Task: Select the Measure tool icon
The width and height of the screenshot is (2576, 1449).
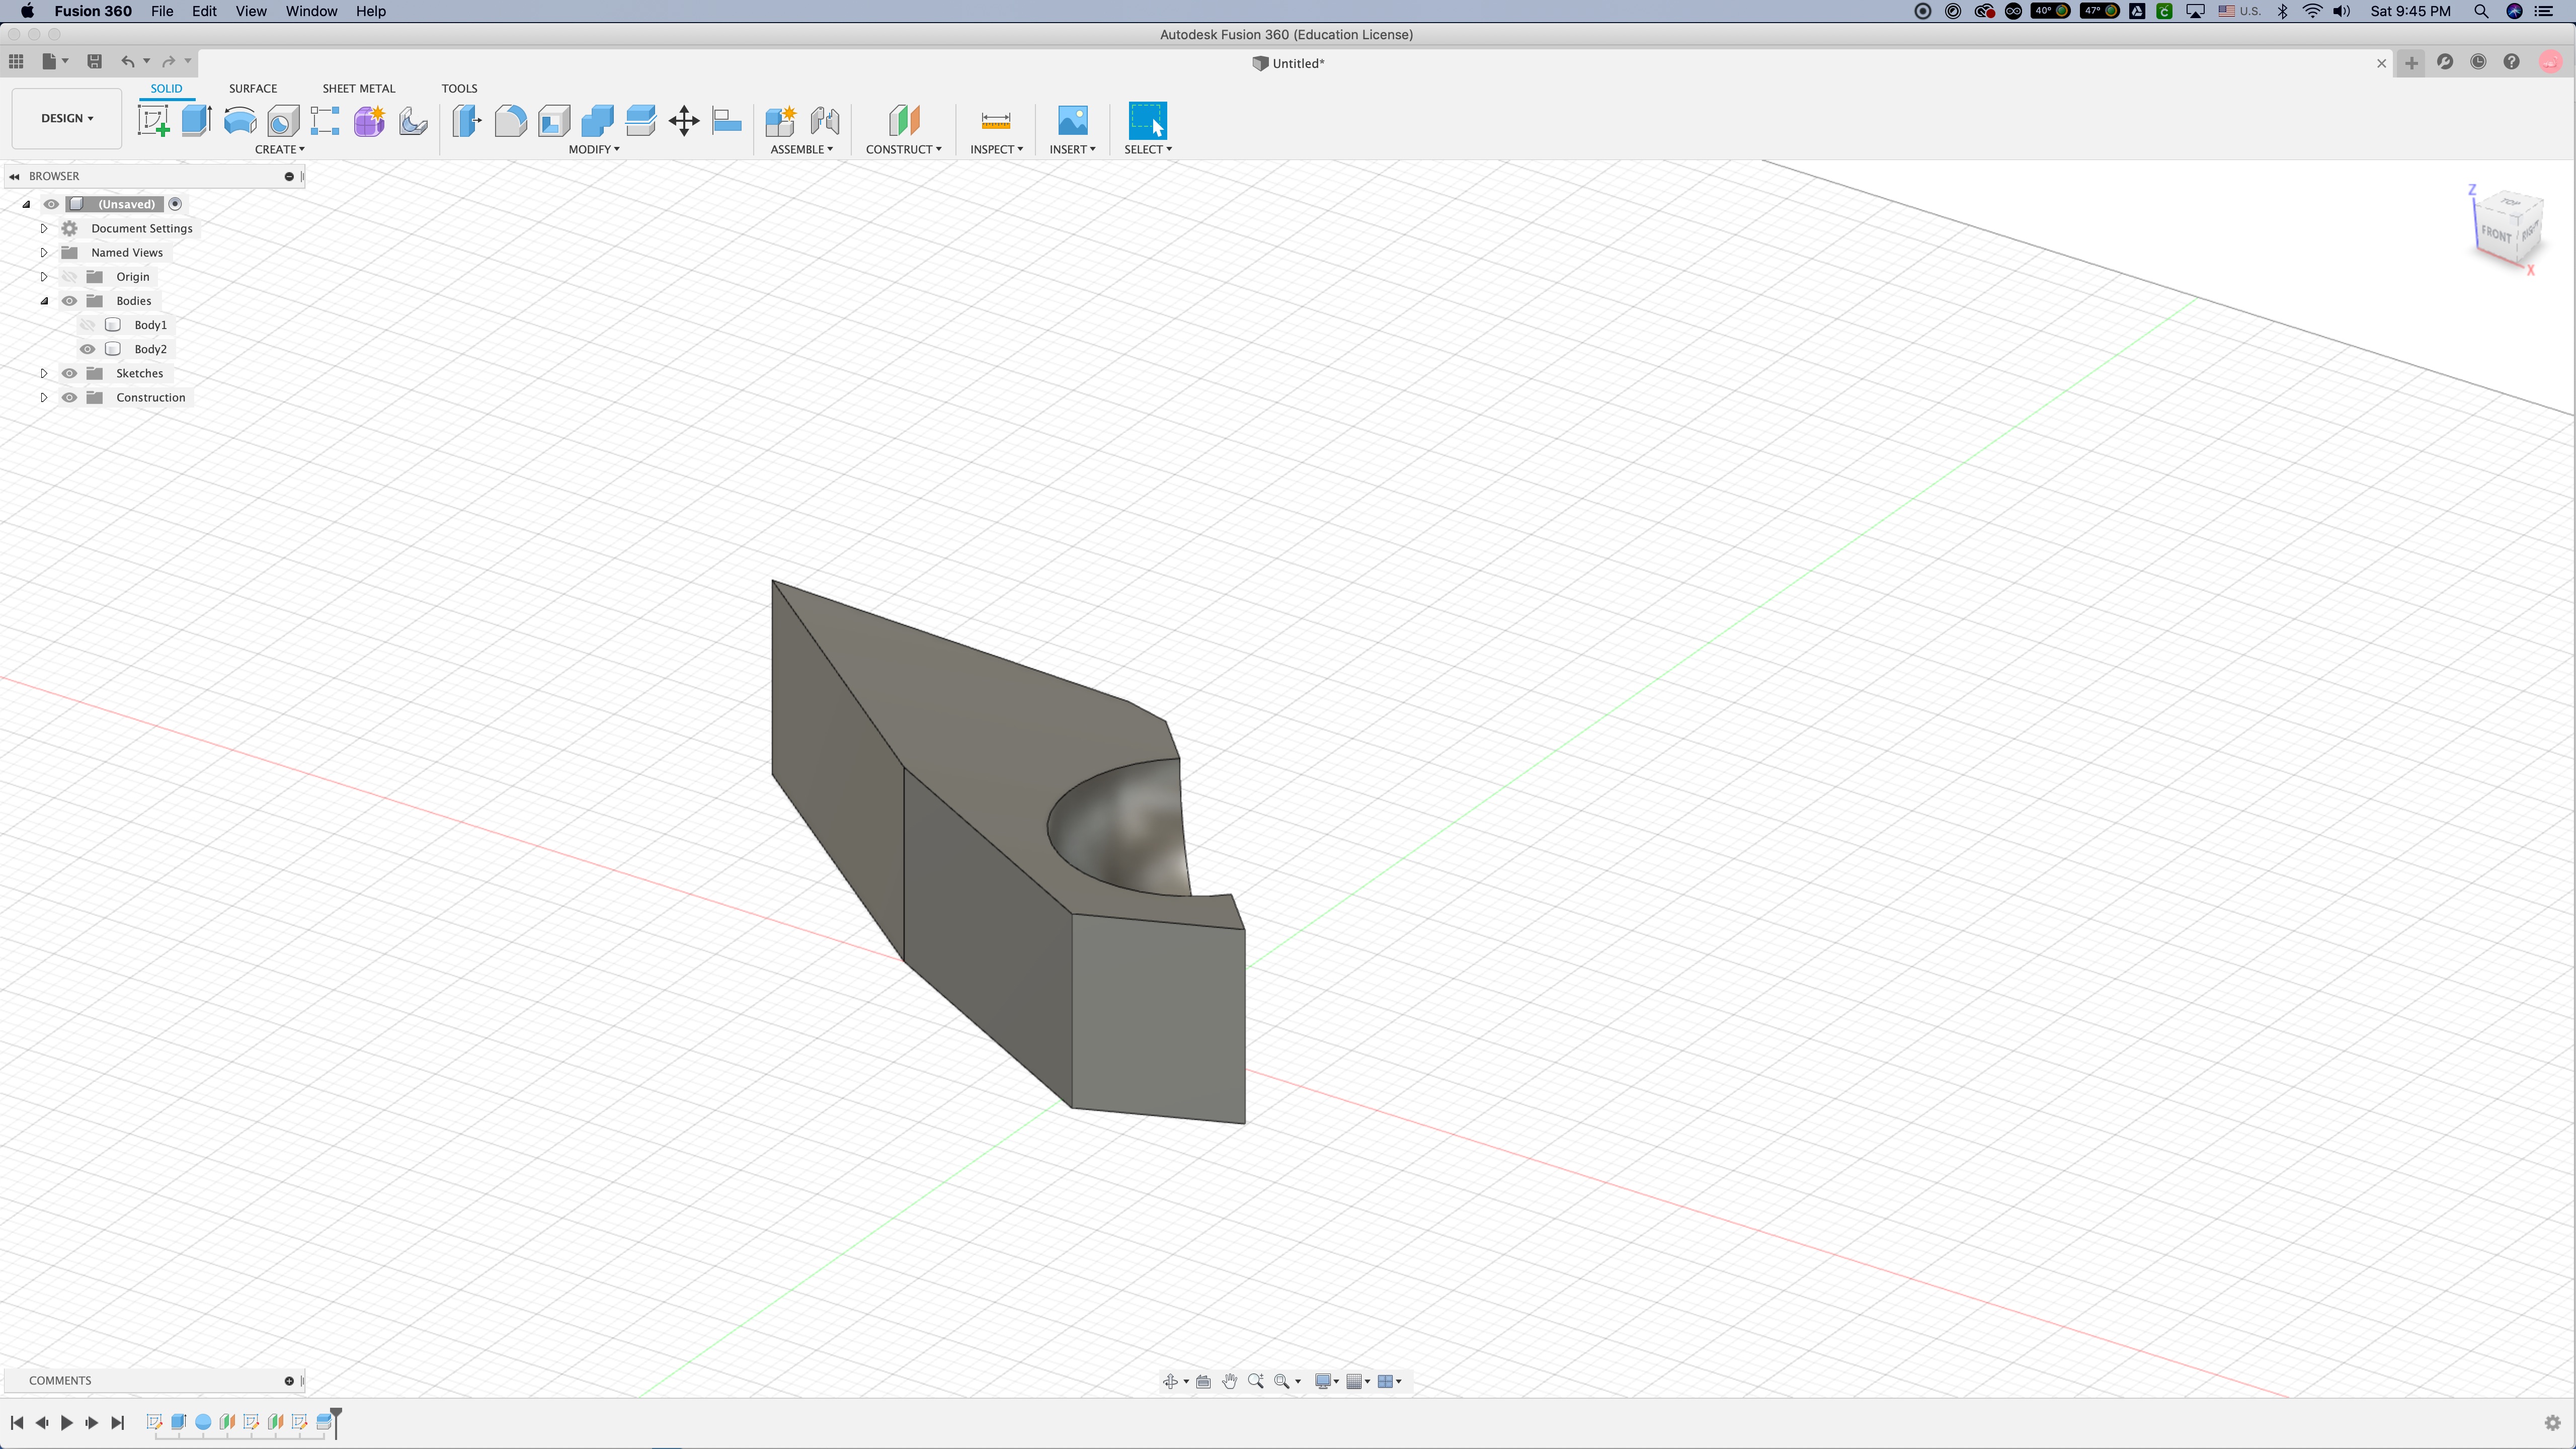Action: [x=996, y=121]
